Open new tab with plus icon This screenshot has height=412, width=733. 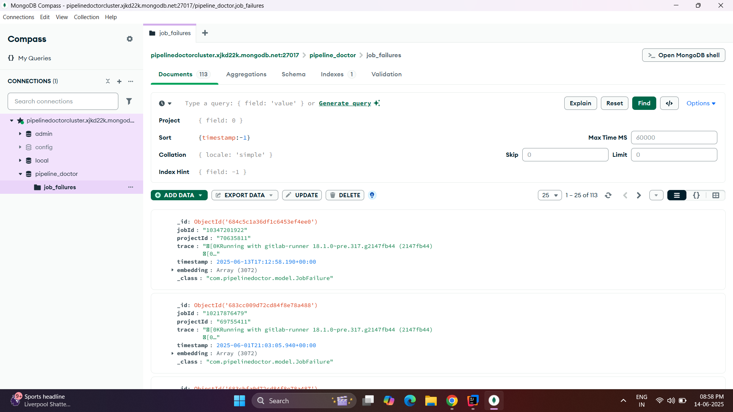(x=205, y=33)
